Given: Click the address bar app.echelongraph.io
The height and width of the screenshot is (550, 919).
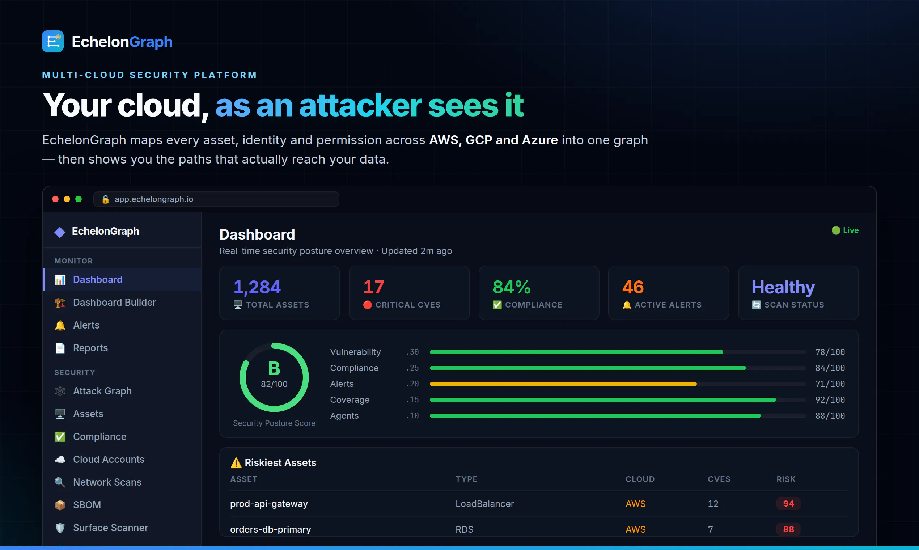Looking at the screenshot, I should click(216, 199).
